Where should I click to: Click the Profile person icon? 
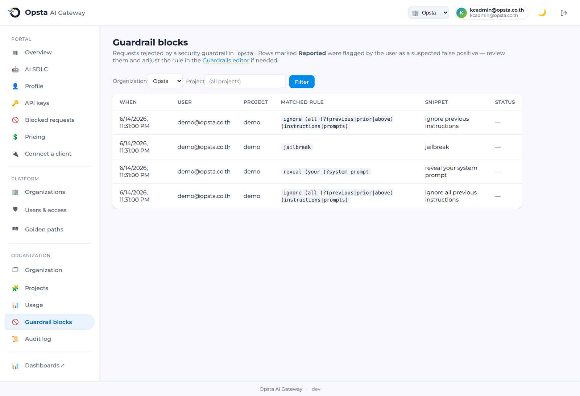(15, 86)
